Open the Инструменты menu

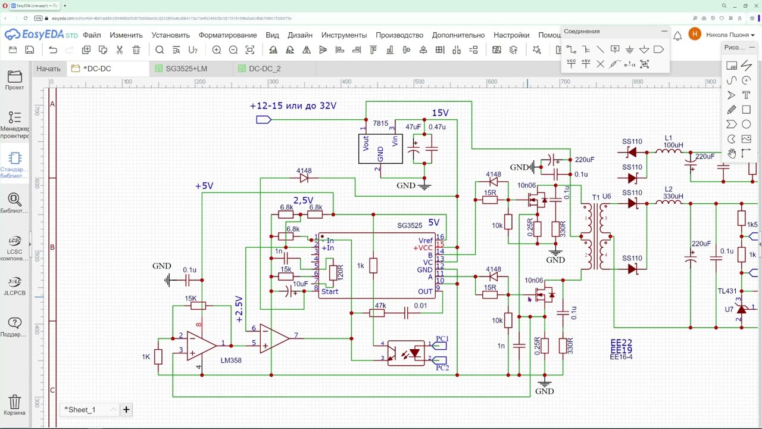pos(344,35)
